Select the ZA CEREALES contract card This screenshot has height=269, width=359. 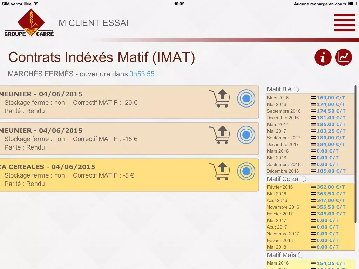click(129, 175)
